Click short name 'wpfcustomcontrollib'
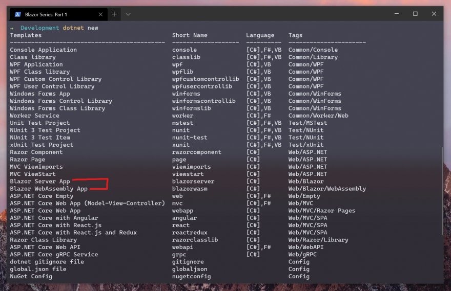Image resolution: width=451 pixels, height=291 pixels. (206, 79)
